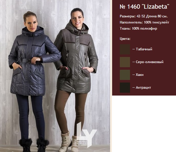Select the Табачный color swatch
Viewport: 176px width, 152px height.
[x=125, y=49]
